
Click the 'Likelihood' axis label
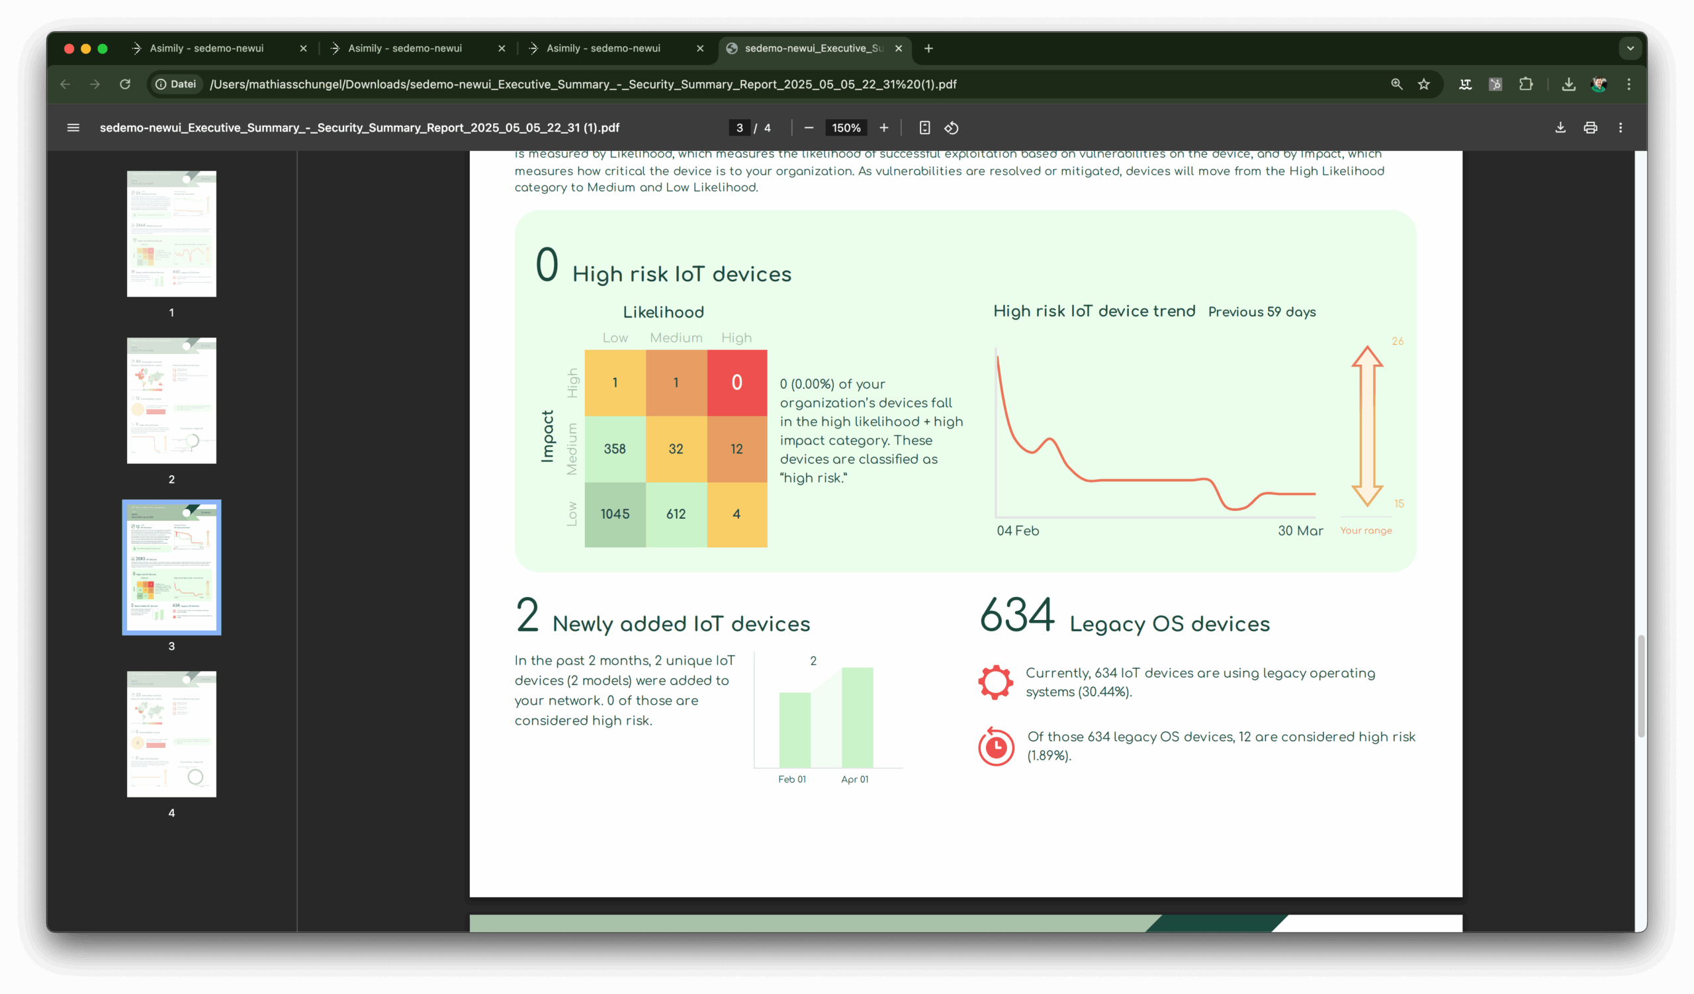point(664,312)
